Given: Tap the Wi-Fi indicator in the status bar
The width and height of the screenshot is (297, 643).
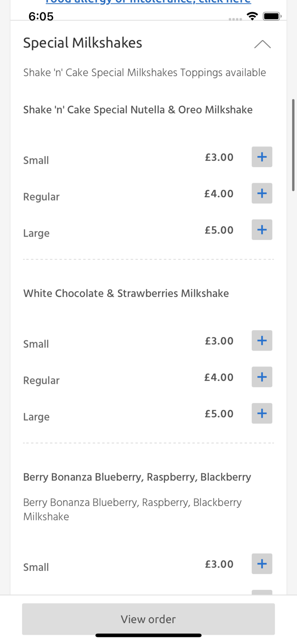Looking at the screenshot, I should (x=252, y=15).
